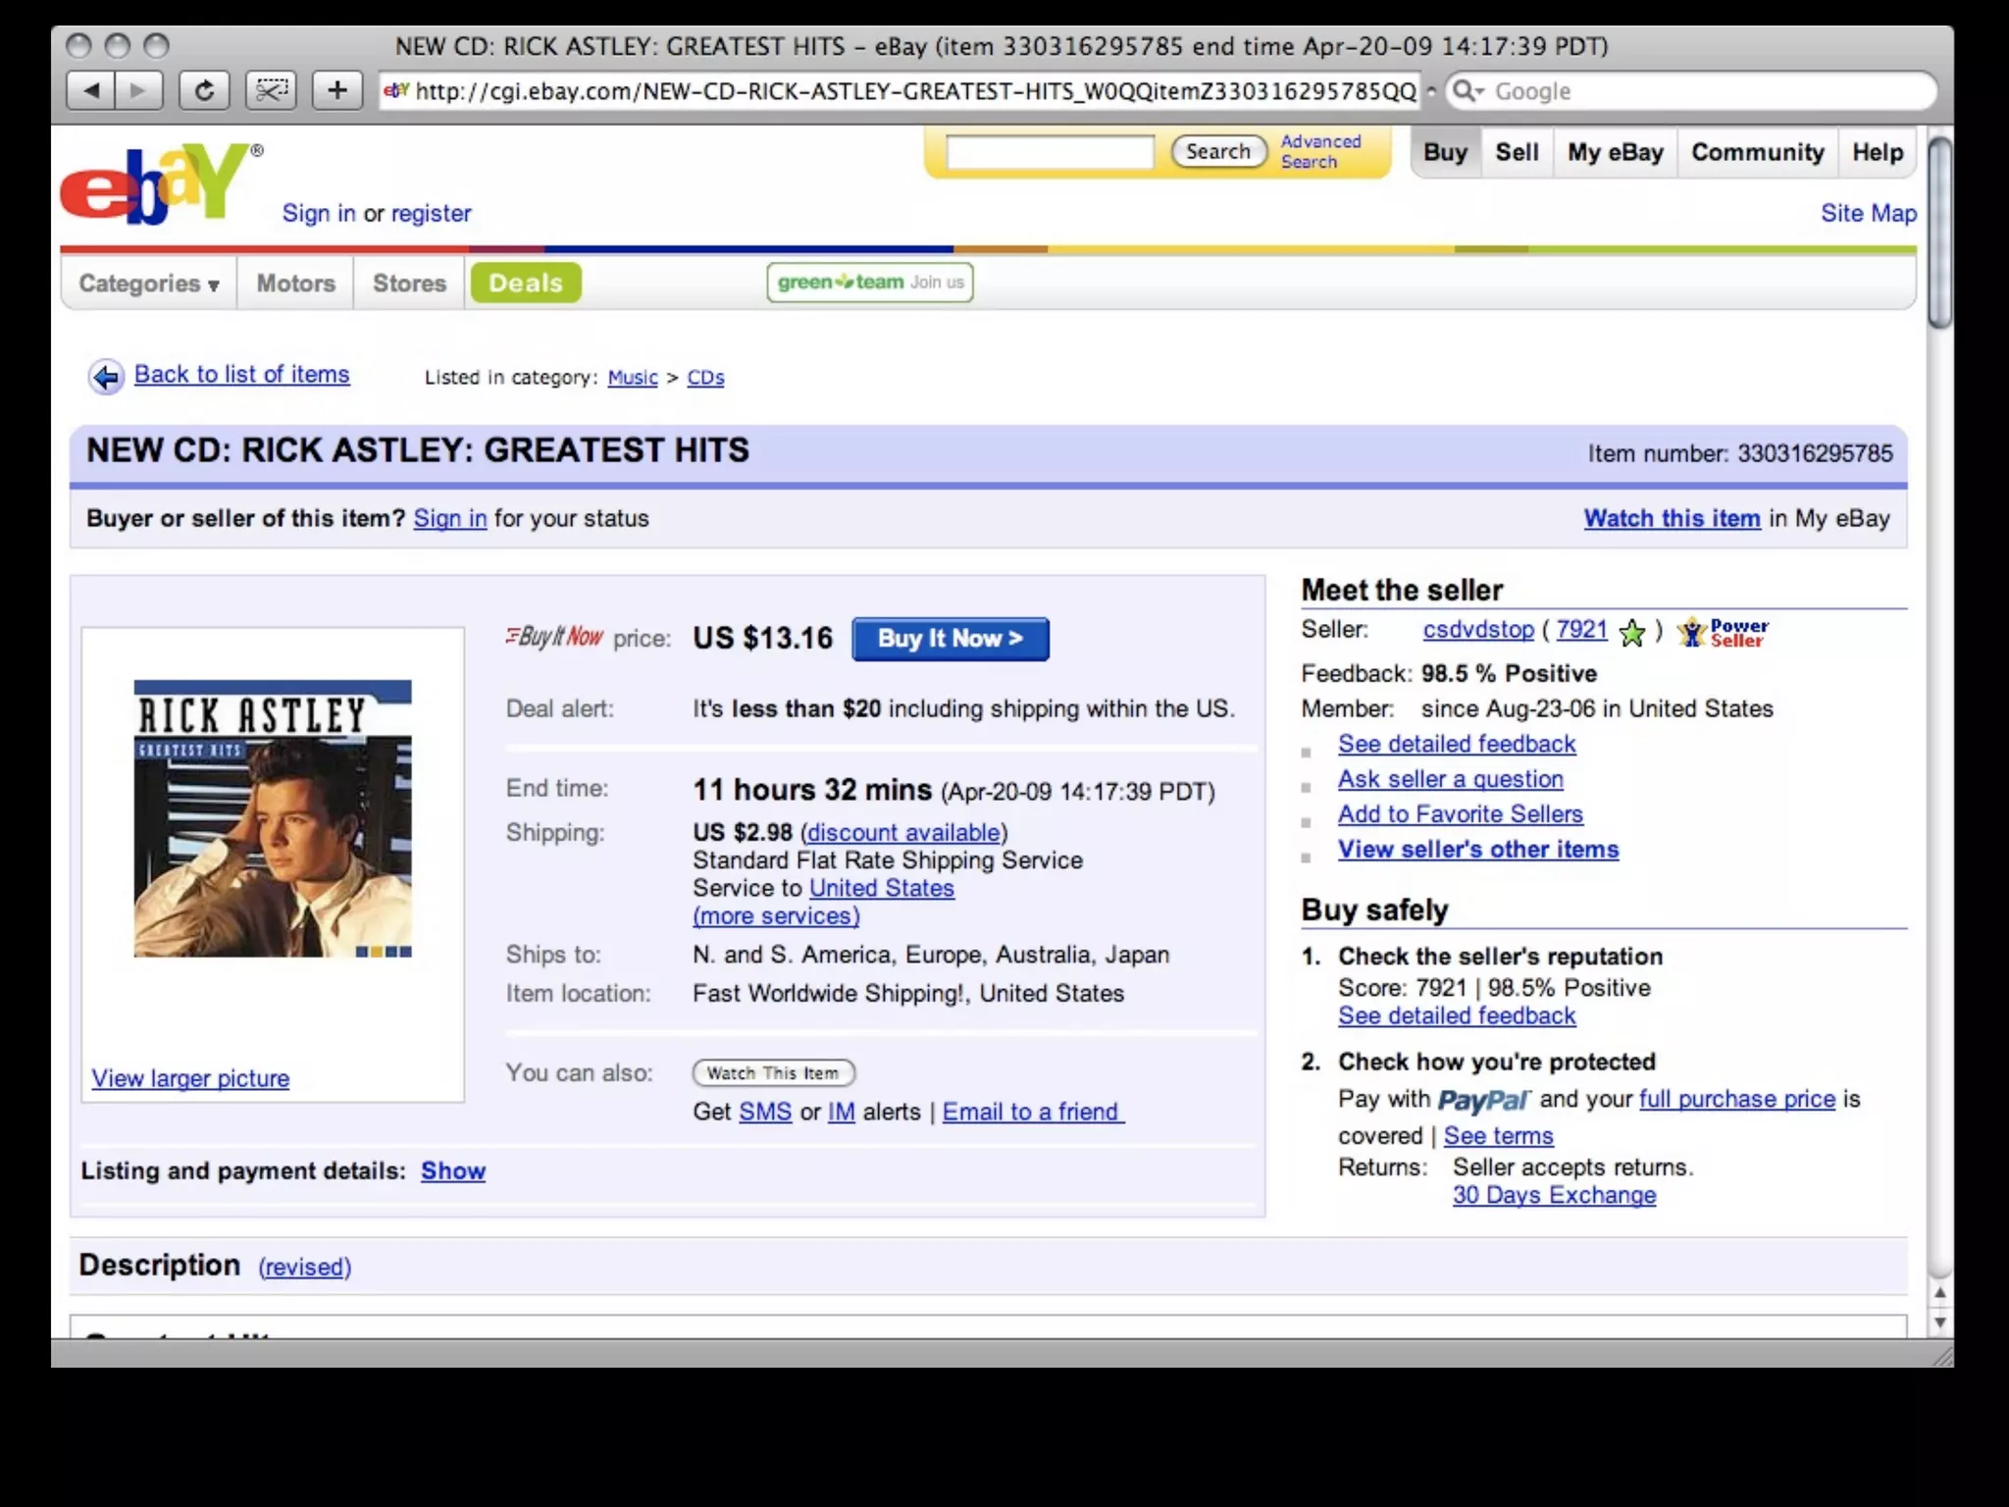Click the seller feedback star icon
The width and height of the screenshot is (2009, 1507).
pyautogui.click(x=1632, y=633)
